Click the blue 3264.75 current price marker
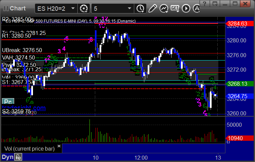255x162 pixels. 240,96
